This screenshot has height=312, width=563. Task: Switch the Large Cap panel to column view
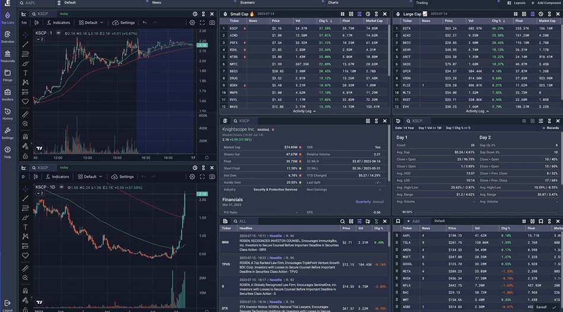point(524,14)
